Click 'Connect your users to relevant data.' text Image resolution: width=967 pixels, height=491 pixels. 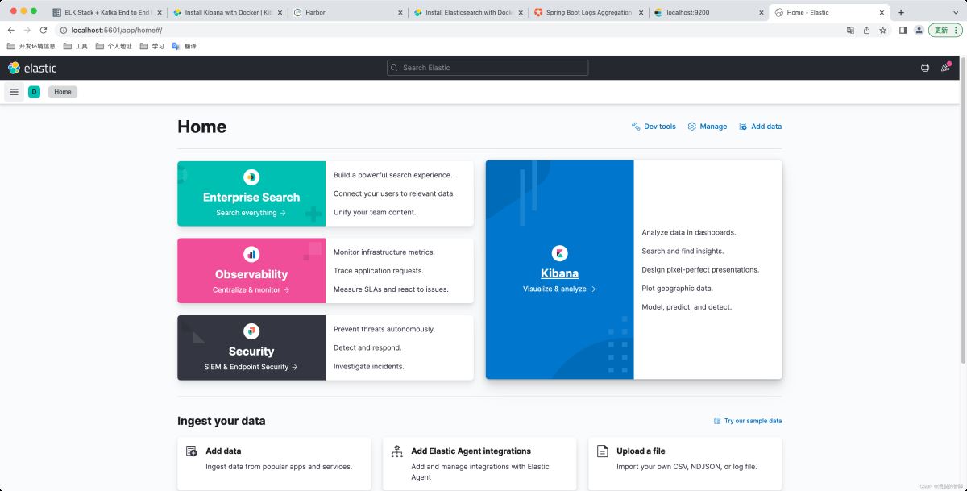pos(394,193)
